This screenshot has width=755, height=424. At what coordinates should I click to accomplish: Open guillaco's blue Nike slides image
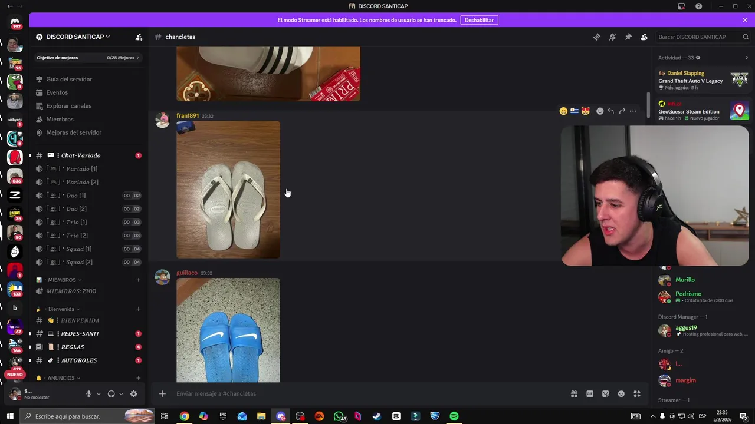tap(228, 330)
